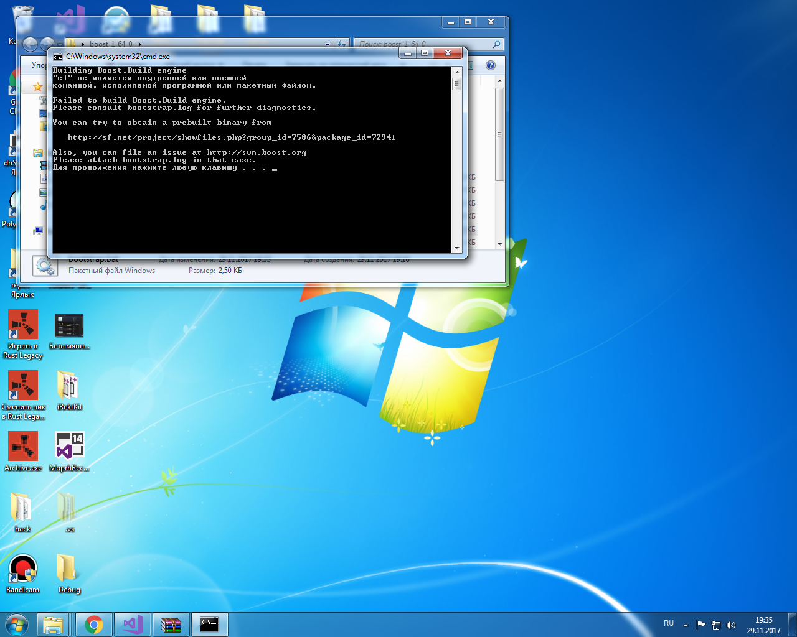Launch the Bandicam desktop shortcut

[23, 574]
